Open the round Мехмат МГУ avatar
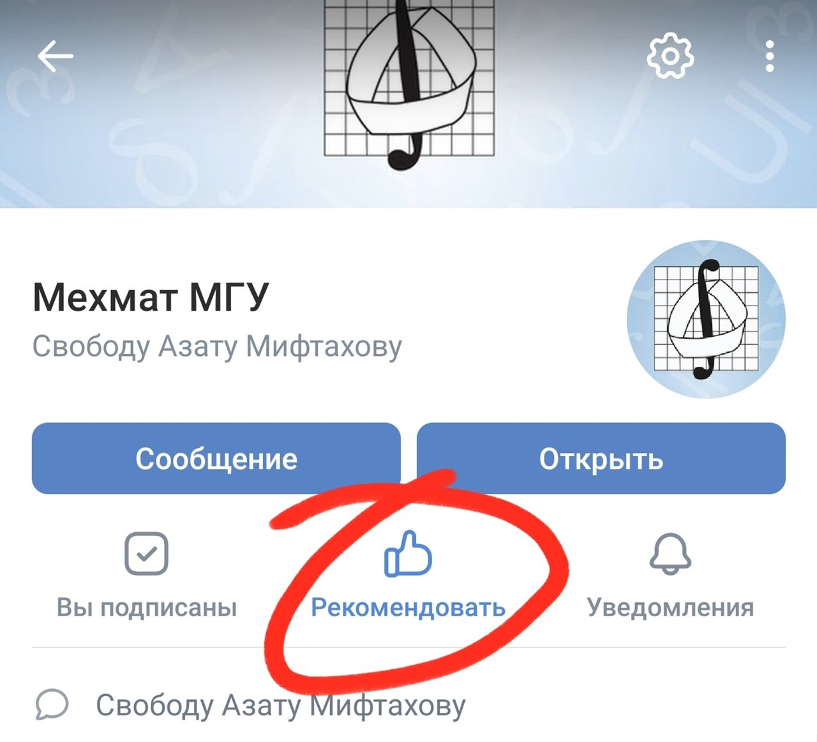817x742 pixels. (x=706, y=319)
